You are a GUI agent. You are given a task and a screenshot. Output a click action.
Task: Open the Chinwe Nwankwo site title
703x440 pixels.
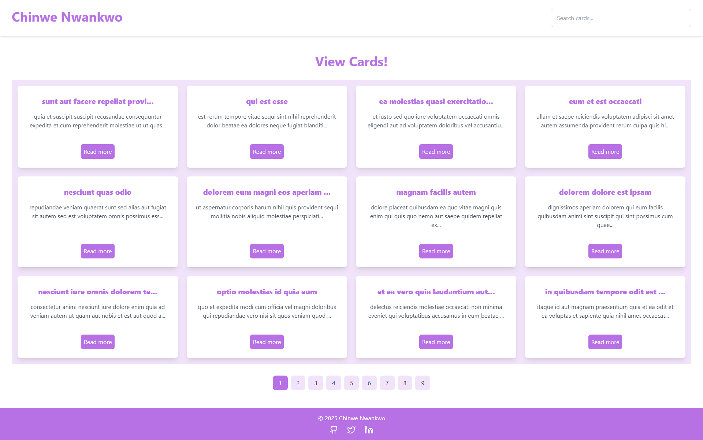tap(67, 17)
